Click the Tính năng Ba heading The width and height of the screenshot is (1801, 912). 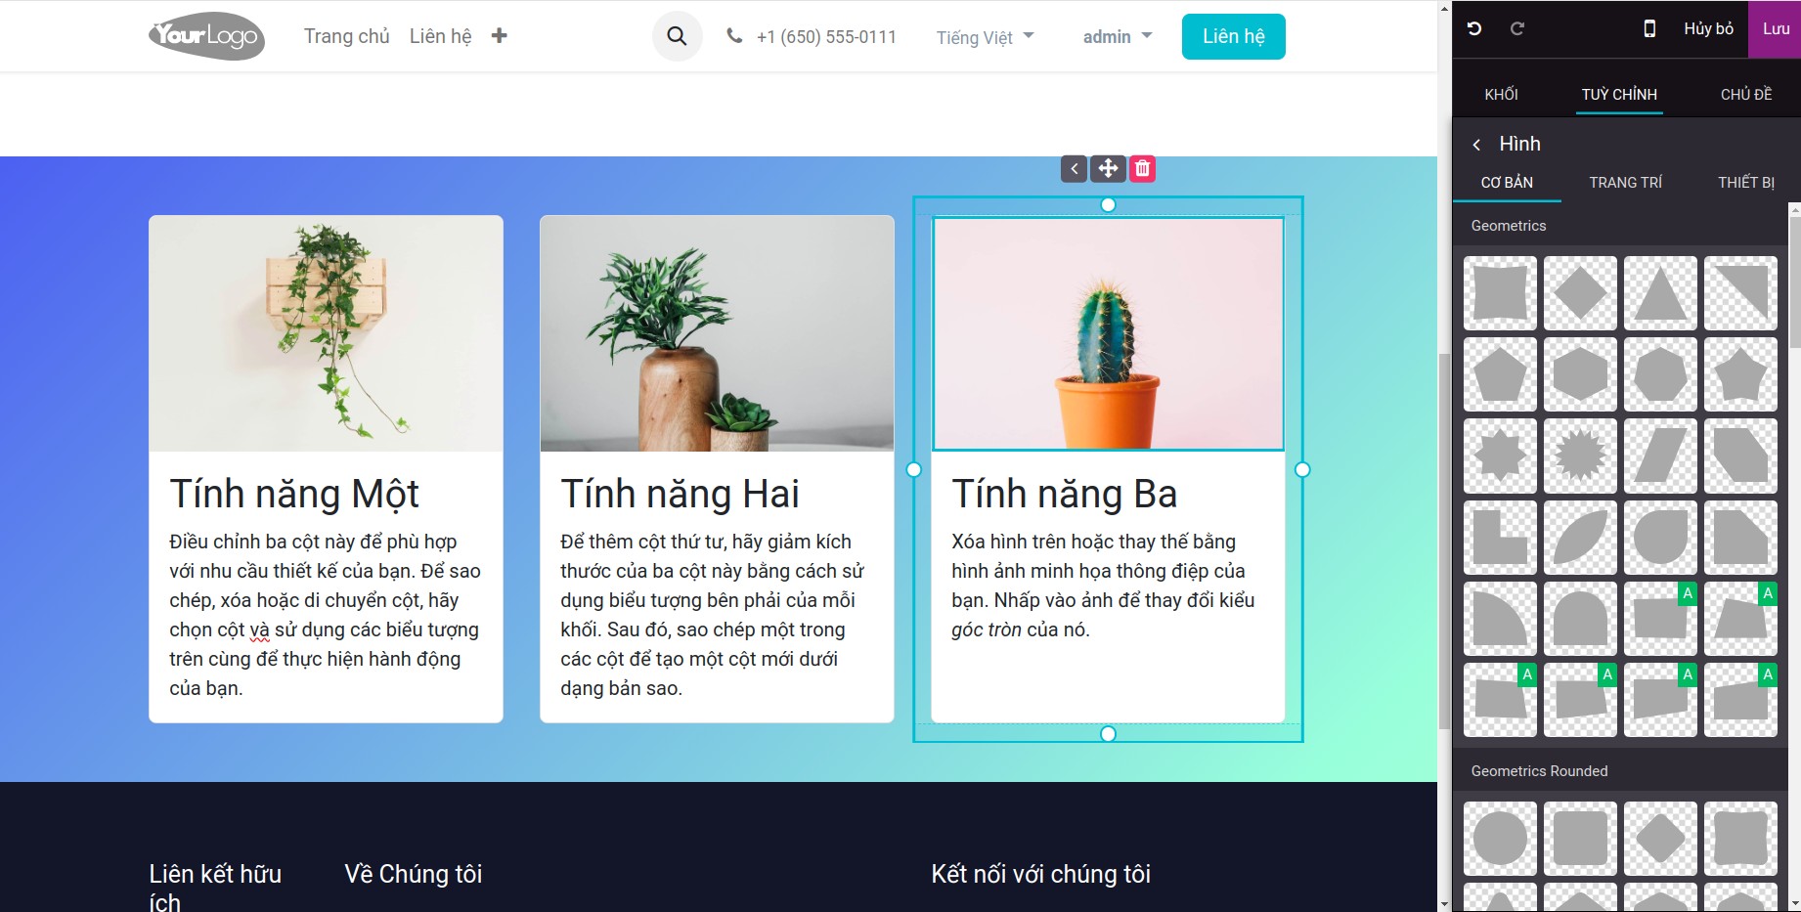(1064, 494)
